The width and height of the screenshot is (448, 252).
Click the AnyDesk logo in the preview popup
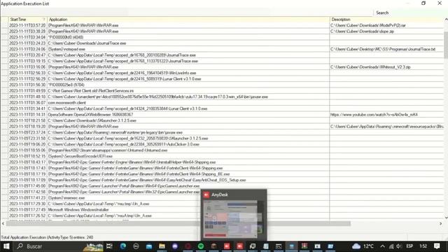click(206, 195)
